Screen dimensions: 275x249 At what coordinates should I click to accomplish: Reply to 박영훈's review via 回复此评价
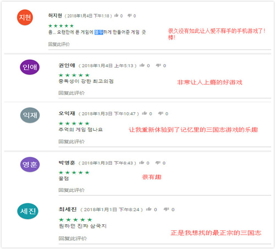[x=71, y=190]
